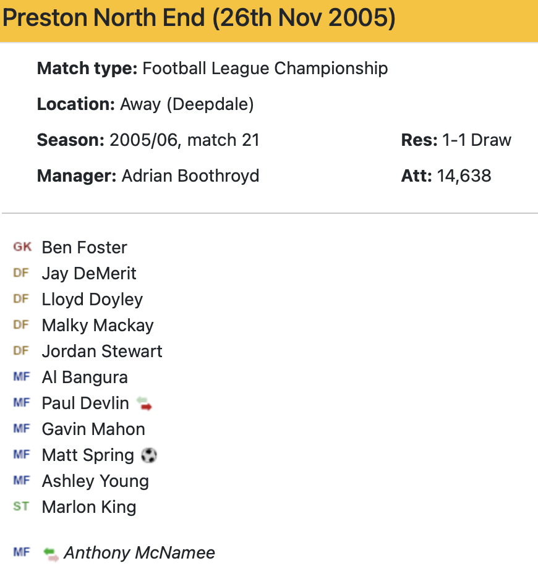Click the 1-1 Draw result
This screenshot has height=566, width=538.
click(477, 140)
